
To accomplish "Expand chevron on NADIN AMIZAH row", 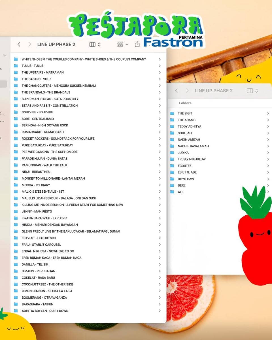I will click(x=268, y=140).
